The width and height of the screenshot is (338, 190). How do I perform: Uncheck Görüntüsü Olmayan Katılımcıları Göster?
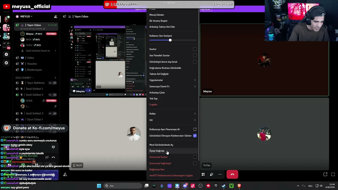pos(195,136)
